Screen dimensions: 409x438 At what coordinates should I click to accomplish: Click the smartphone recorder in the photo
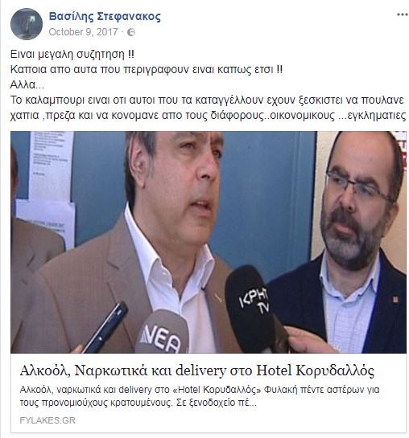click(x=105, y=327)
